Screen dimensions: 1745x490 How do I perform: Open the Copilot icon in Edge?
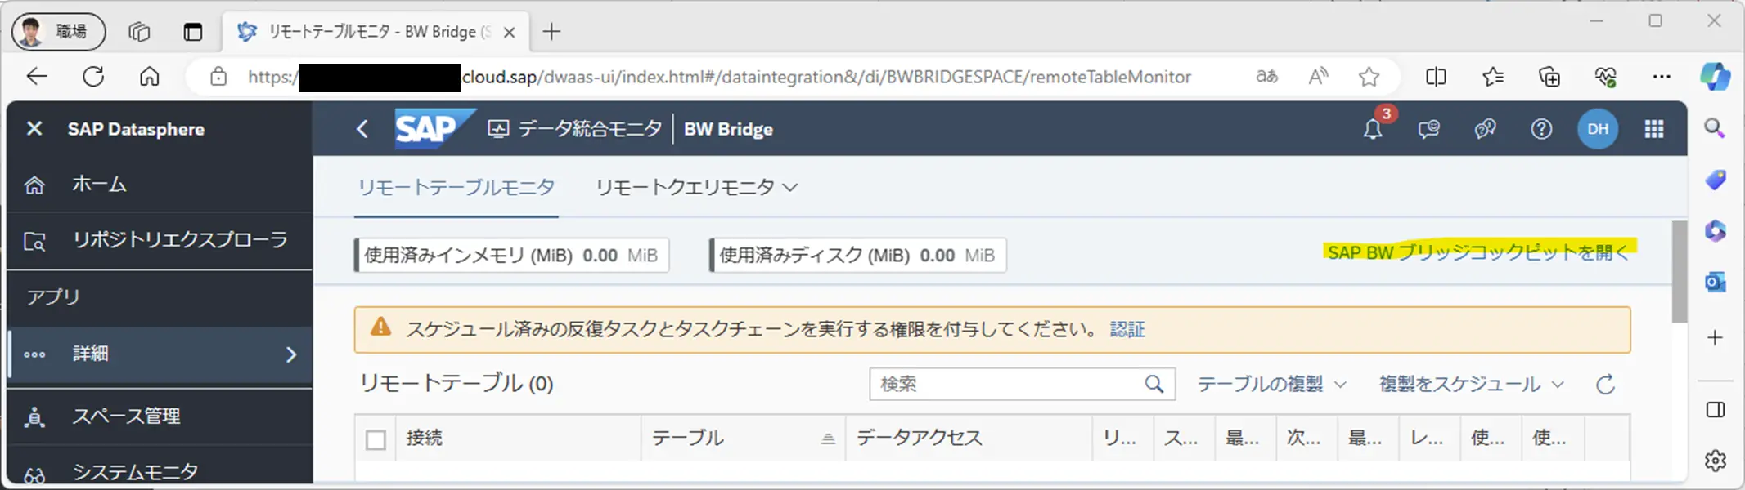click(x=1715, y=77)
